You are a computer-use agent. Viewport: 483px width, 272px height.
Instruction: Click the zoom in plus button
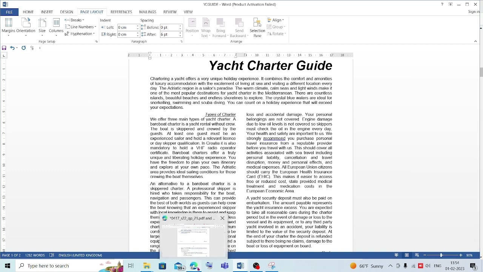coord(460,255)
